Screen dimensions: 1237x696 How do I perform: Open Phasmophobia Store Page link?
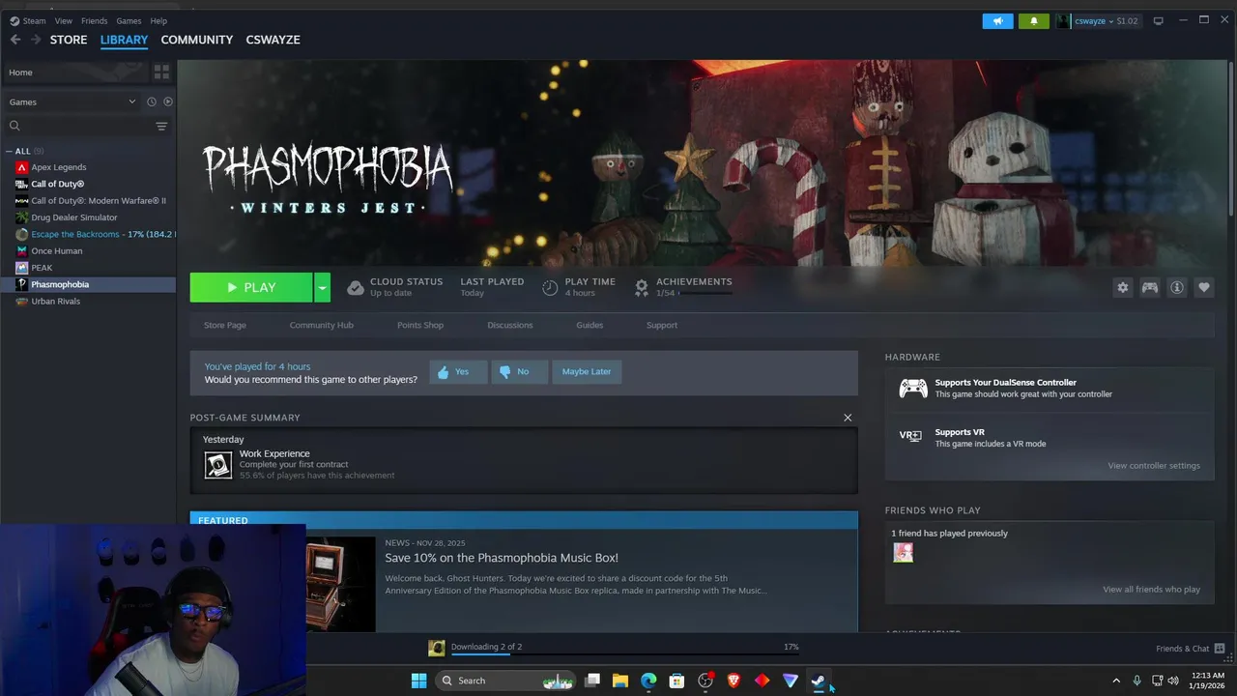click(225, 325)
